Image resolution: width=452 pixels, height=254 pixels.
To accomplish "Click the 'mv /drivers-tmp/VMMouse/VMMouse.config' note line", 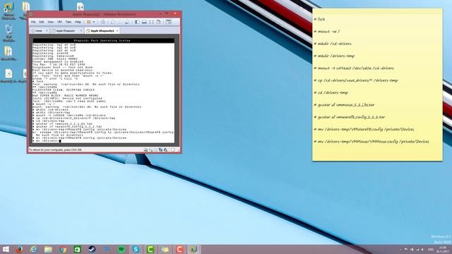I will point(371,142).
